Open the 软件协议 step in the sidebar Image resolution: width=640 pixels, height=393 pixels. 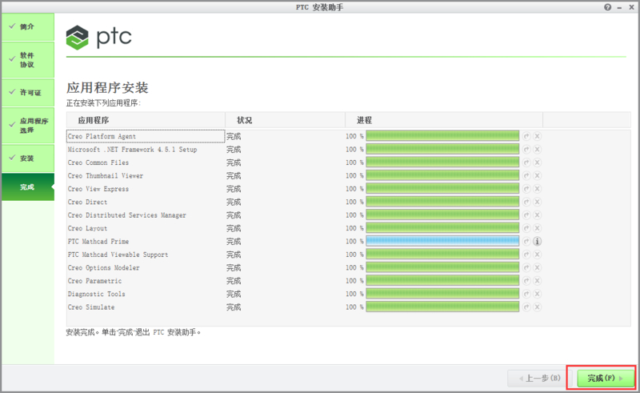pos(27,60)
